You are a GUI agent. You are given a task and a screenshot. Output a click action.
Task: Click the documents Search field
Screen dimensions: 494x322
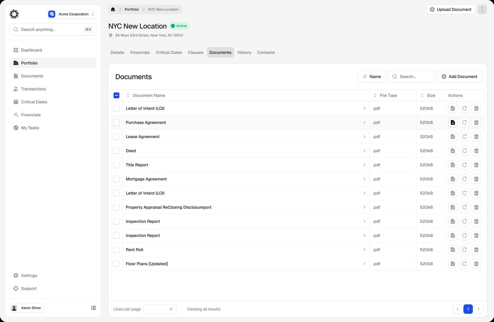412,77
